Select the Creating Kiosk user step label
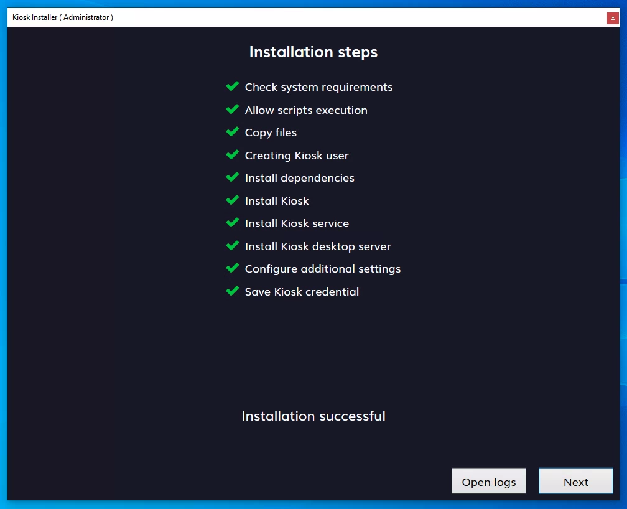The height and width of the screenshot is (509, 627). [297, 156]
